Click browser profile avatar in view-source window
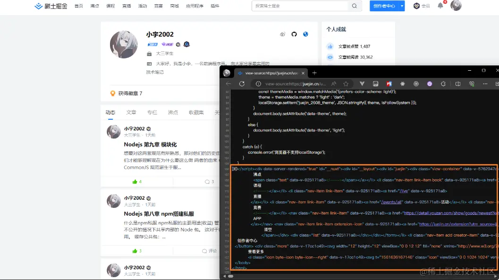Image resolution: width=499 pixels, height=280 pixels. [x=227, y=73]
